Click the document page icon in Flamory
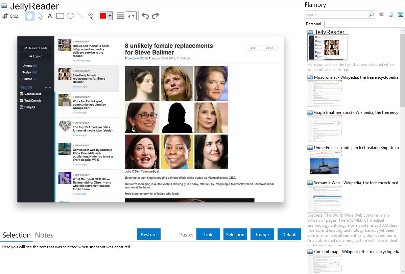Screen dimensions: 405x274 [391, 15]
